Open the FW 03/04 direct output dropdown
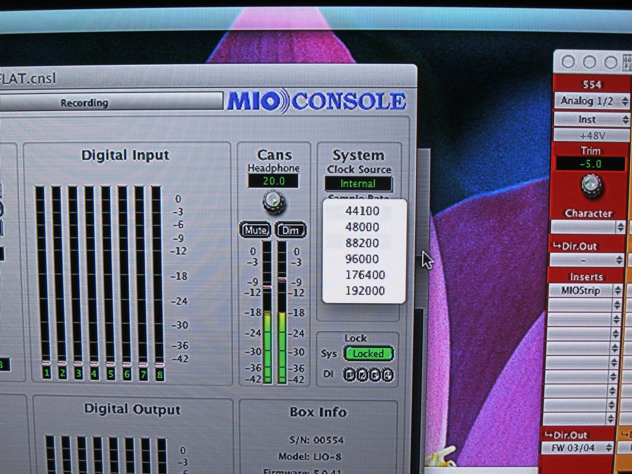 tap(578, 447)
